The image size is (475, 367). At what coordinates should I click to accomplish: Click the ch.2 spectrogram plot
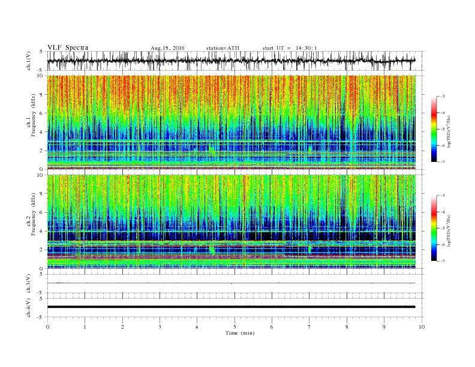[231, 222]
